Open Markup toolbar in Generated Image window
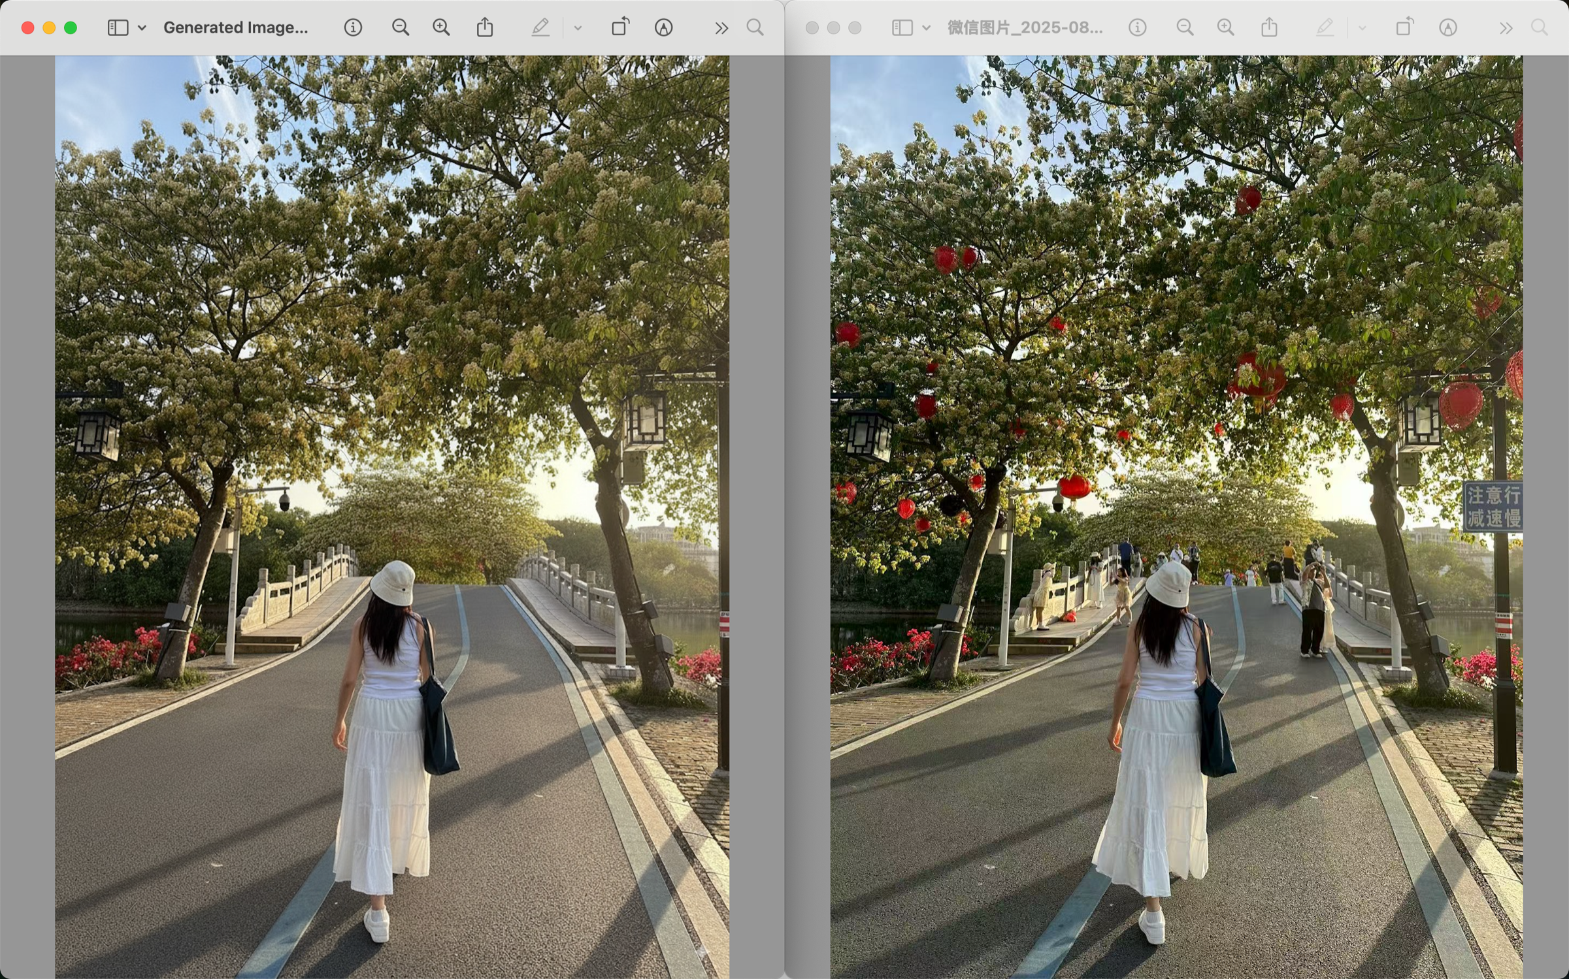The height and width of the screenshot is (979, 1569). pyautogui.click(x=663, y=27)
